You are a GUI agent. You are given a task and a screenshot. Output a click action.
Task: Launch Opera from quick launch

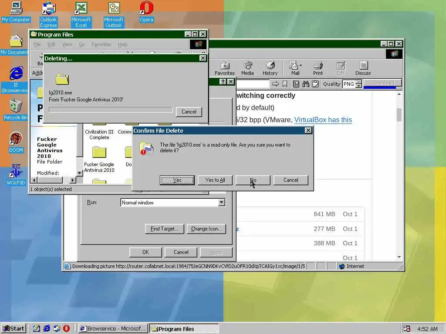pos(66,329)
